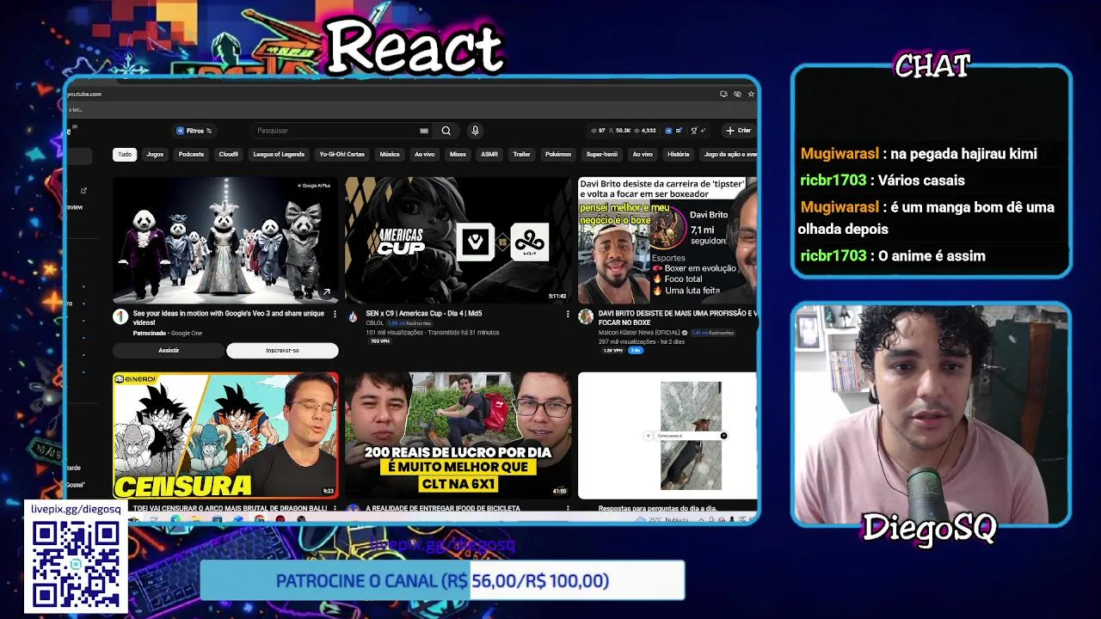This screenshot has width=1101, height=619.
Task: Open the SEN x C9 Americas Cup title link
Action: click(x=424, y=314)
